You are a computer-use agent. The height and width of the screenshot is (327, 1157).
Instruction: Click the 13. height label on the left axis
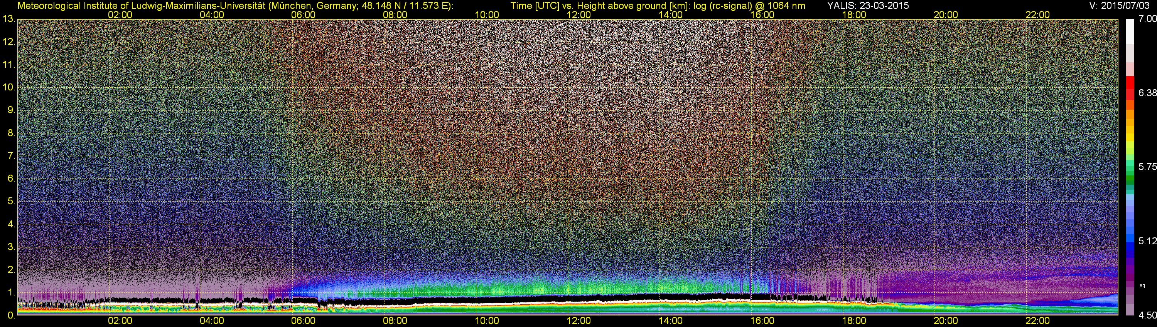click(x=8, y=19)
